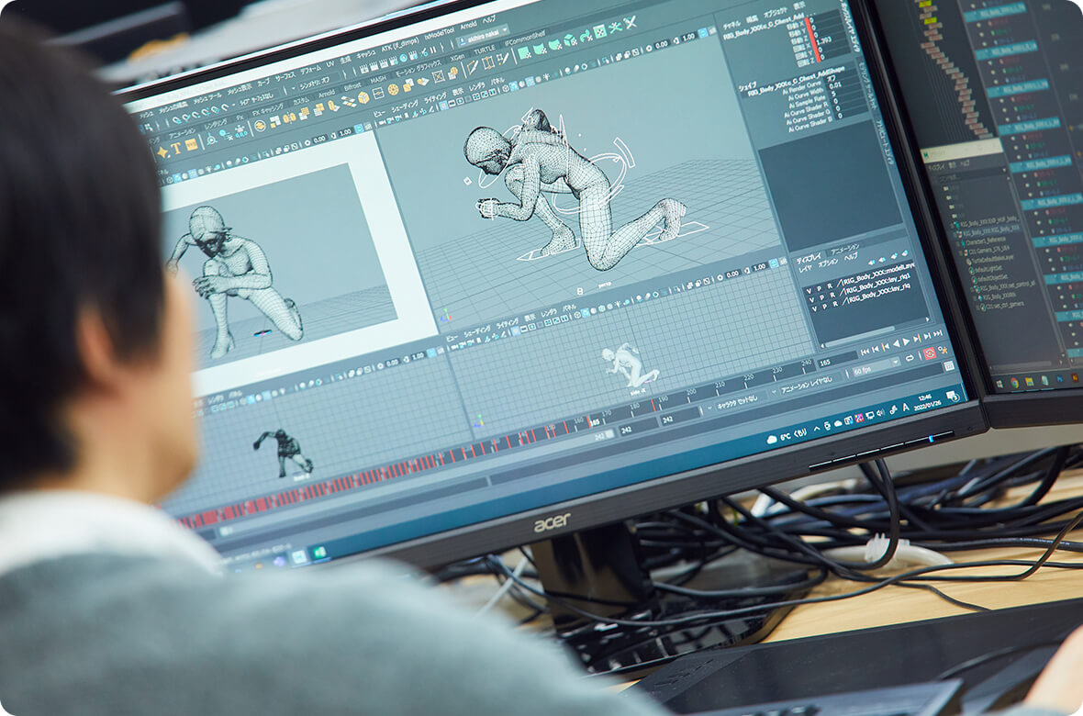Jump to the end of playback range

pos(938,333)
